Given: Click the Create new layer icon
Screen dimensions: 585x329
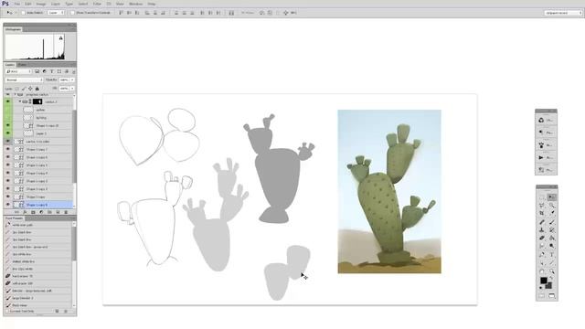Looking at the screenshot, I should tap(58, 212).
